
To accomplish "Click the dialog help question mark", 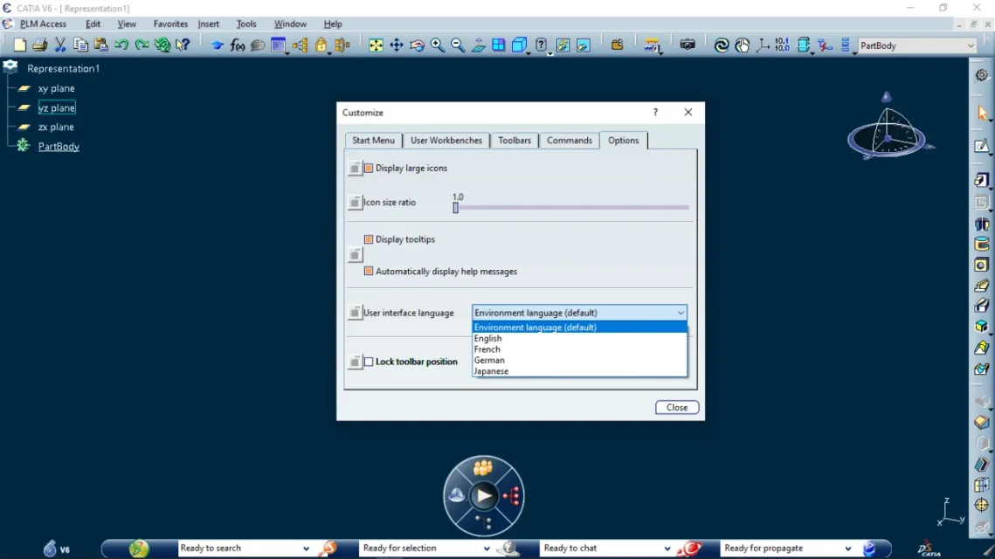I will (655, 113).
